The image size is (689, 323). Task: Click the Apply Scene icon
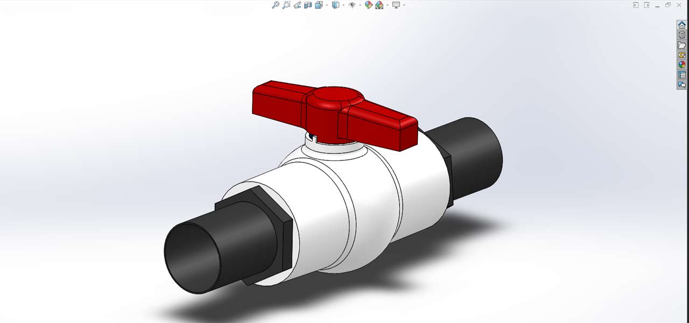click(x=379, y=5)
